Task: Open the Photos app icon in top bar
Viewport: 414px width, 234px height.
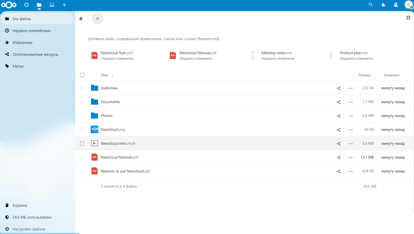Action: [52, 5]
